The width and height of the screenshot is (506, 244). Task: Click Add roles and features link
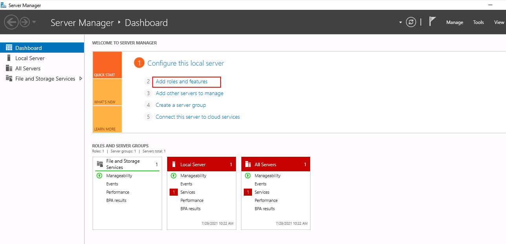click(x=182, y=81)
